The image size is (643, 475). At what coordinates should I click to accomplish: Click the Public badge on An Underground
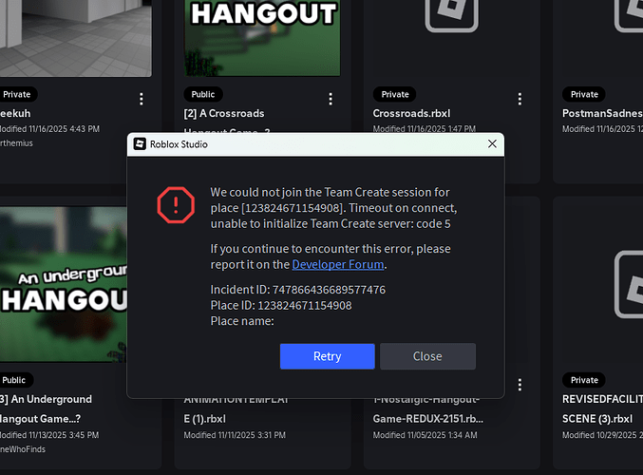(14, 380)
